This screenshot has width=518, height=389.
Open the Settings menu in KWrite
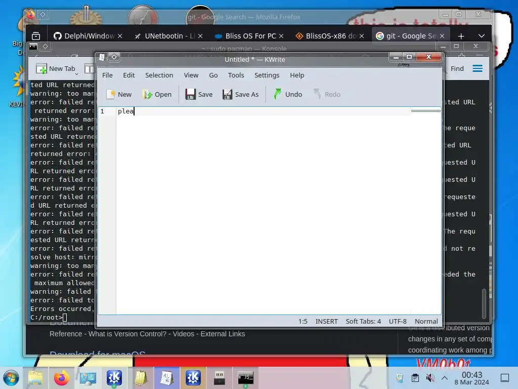[267, 75]
